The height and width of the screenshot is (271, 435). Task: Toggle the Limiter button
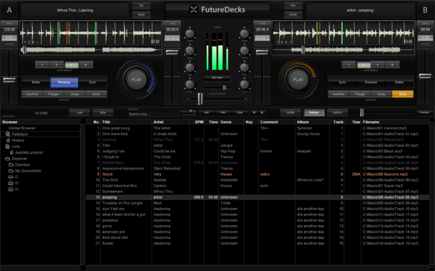293,14
